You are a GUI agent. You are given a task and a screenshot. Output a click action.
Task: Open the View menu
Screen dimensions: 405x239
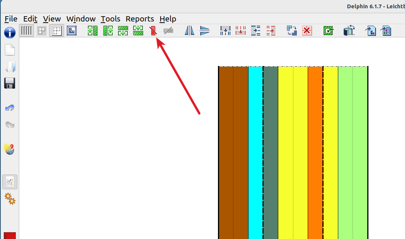tap(52, 19)
